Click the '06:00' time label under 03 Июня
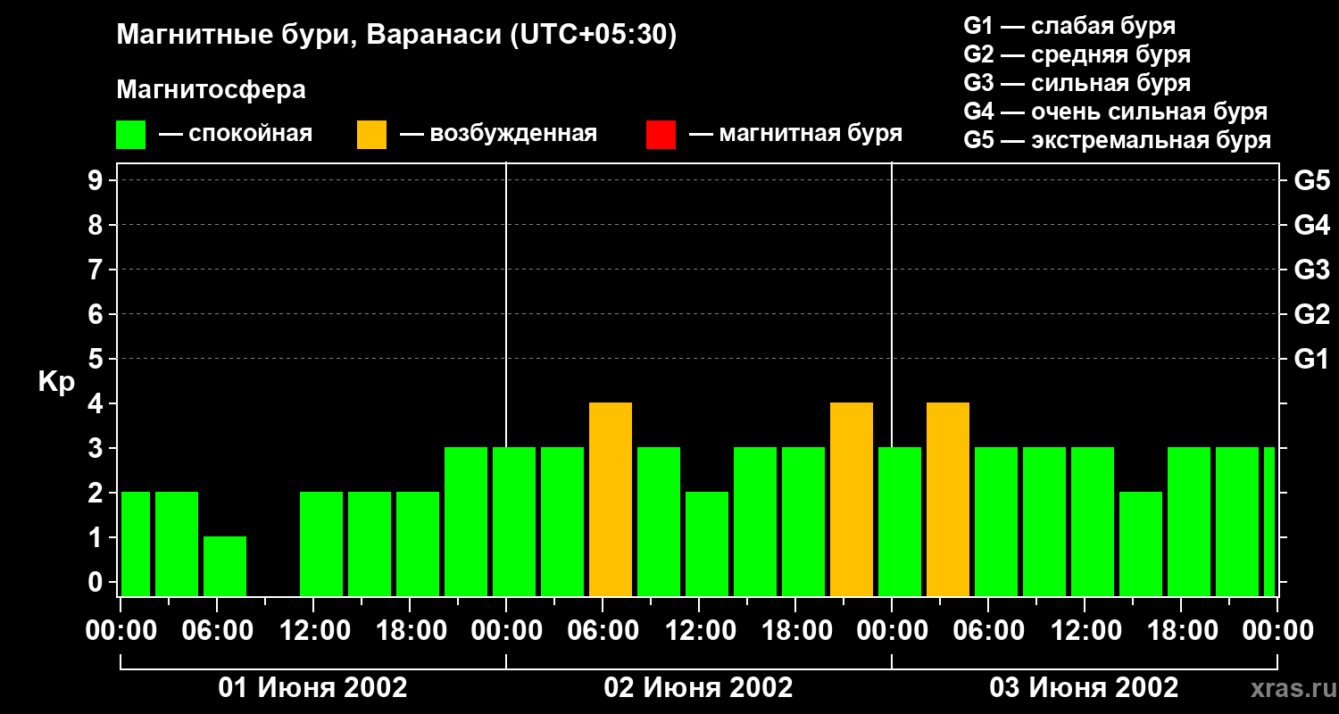This screenshot has width=1339, height=714. 989,631
